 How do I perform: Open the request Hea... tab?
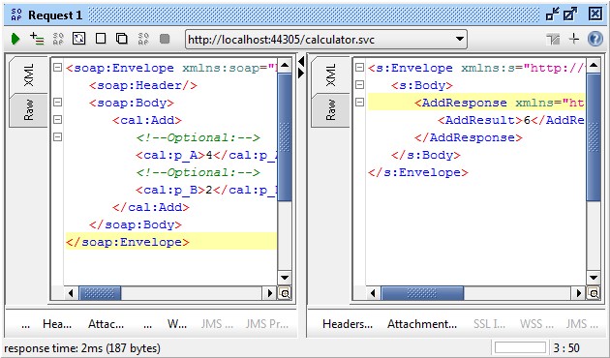tap(57, 324)
